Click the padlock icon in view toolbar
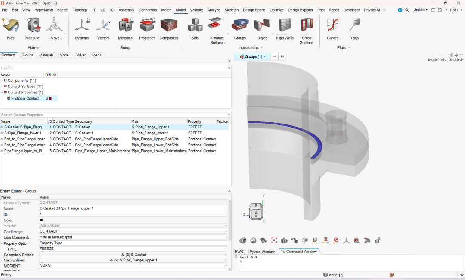The height and width of the screenshot is (280, 465). [x=378, y=240]
